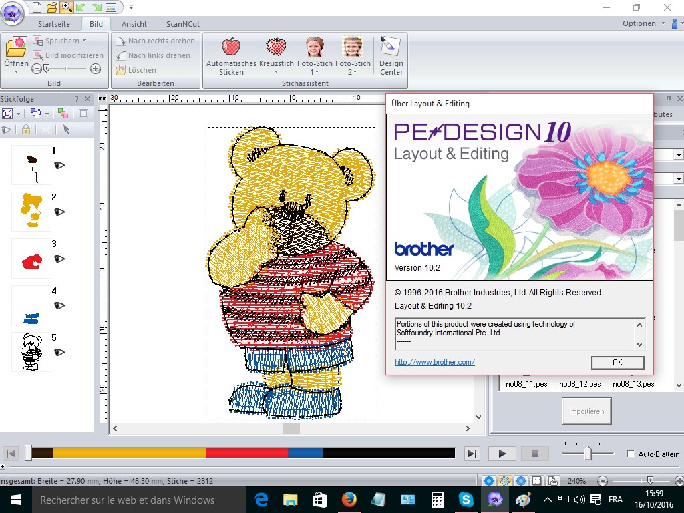This screenshot has height=513, width=684.
Task: Toggle visibility eye of stitch object 2
Action: coord(59,212)
